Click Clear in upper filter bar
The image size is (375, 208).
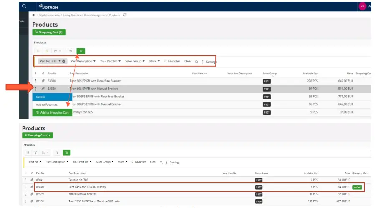188,61
